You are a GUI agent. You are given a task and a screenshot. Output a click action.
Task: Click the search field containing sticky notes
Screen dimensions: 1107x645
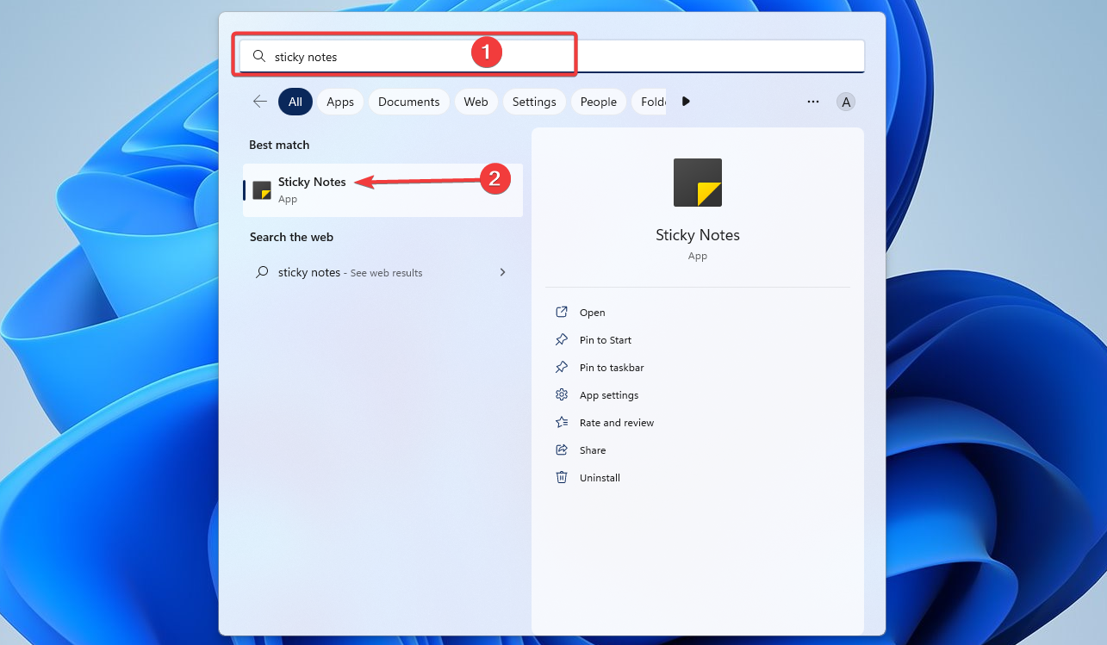tap(551, 56)
